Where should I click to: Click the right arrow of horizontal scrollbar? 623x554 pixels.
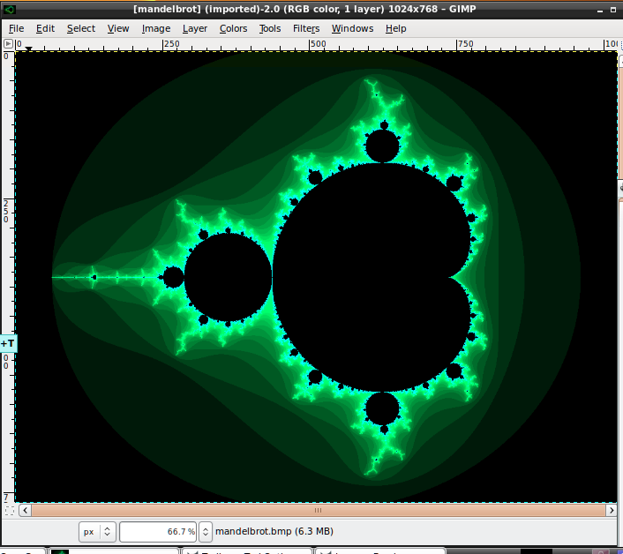point(611,510)
